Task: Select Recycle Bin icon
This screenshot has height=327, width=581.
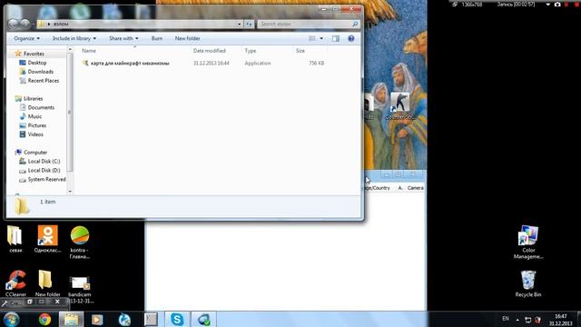Action: 528,283
